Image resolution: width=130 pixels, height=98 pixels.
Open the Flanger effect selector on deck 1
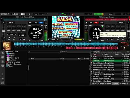tap(11, 34)
